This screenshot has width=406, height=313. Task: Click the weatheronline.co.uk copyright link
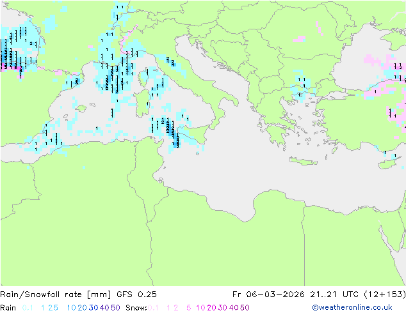click(352, 307)
